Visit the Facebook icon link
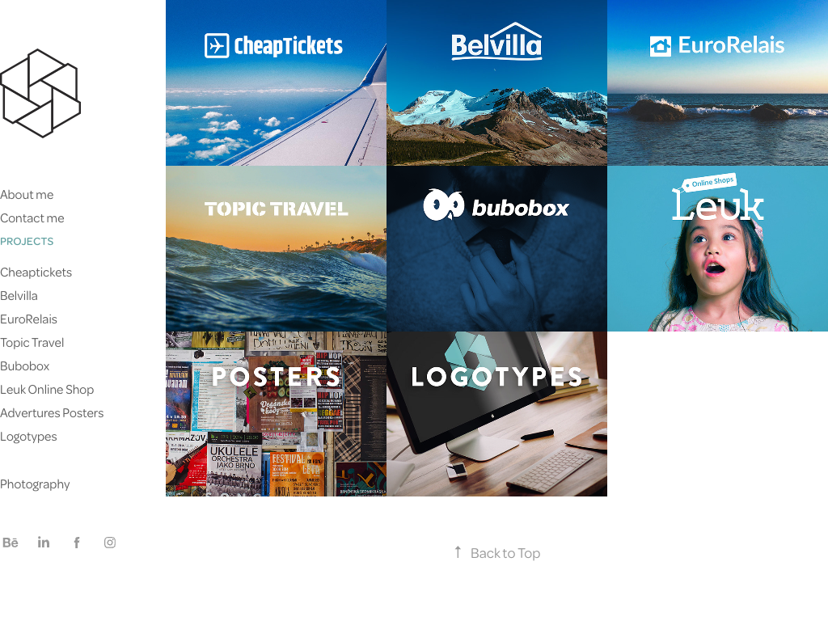The image size is (828, 621). pyautogui.click(x=77, y=543)
